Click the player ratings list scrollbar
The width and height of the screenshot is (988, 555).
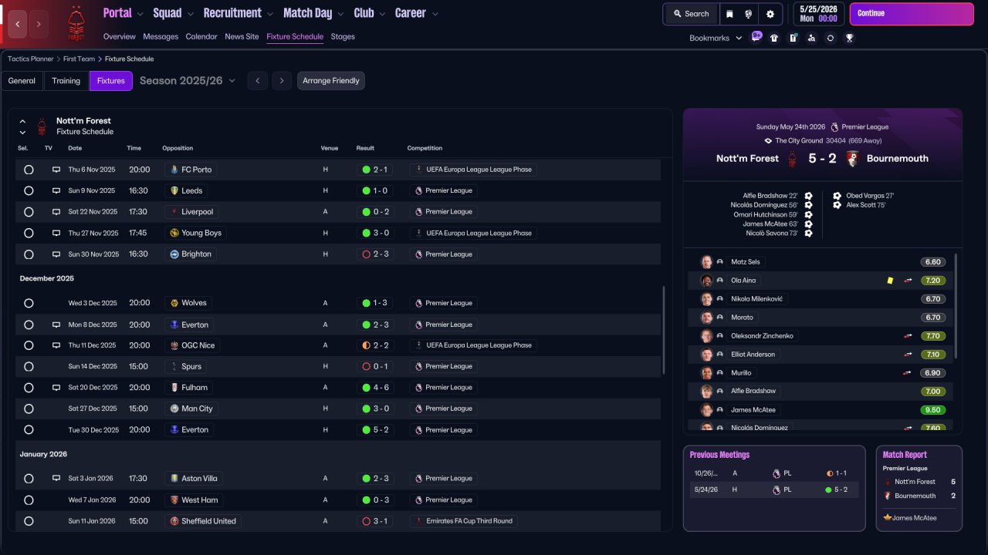point(956,306)
